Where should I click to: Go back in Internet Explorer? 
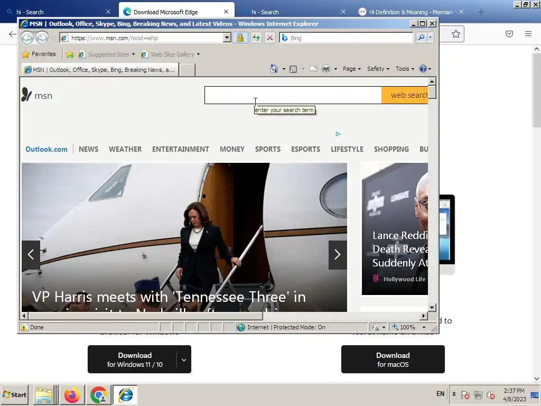[27, 38]
